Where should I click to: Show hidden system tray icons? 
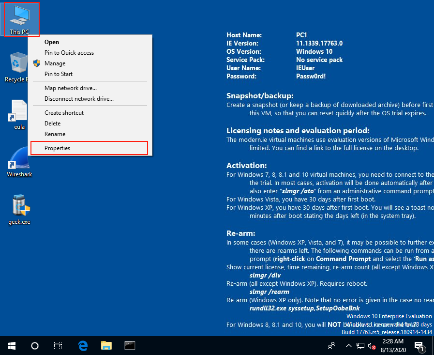click(x=349, y=346)
